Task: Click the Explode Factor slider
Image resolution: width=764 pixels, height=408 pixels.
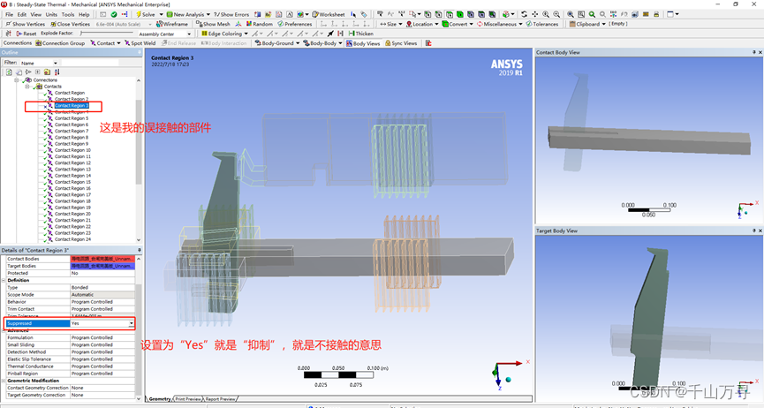Action: click(106, 34)
